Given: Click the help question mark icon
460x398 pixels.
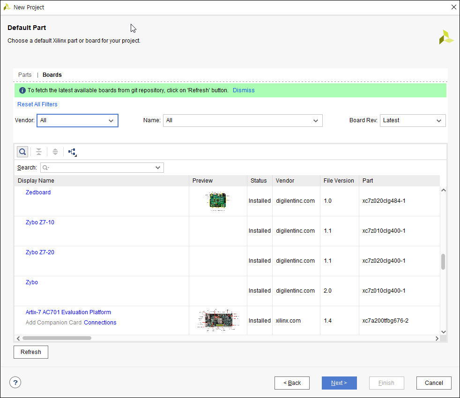Looking at the screenshot, I should (15, 383).
